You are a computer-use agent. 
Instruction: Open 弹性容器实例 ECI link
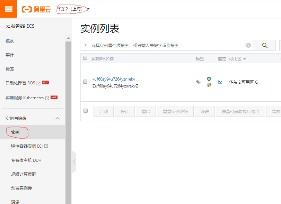pyautogui.click(x=27, y=146)
